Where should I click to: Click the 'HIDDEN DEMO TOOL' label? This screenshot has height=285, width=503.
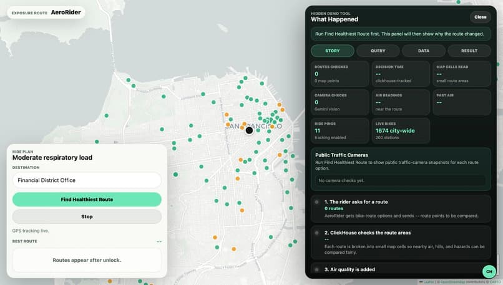[330, 14]
